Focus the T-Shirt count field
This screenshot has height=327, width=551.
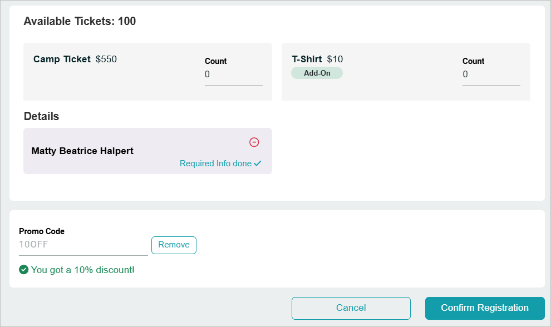click(491, 75)
